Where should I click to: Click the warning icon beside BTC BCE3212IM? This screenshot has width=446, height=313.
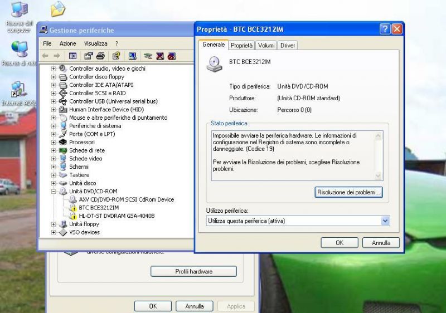(73, 208)
